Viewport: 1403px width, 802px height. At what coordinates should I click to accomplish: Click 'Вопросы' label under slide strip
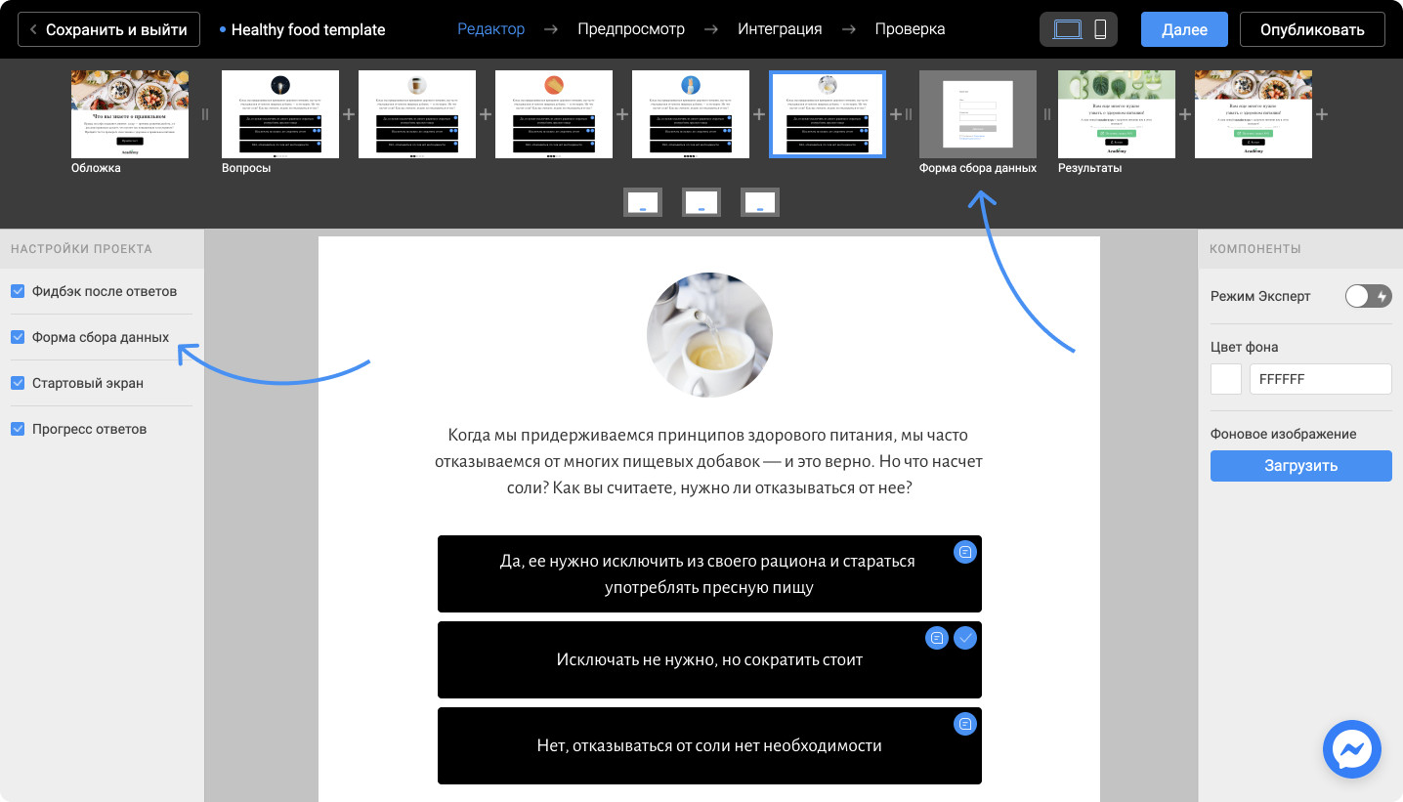[246, 168]
